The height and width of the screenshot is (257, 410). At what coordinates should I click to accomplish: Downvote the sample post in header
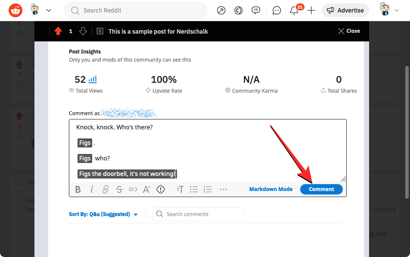pos(83,31)
